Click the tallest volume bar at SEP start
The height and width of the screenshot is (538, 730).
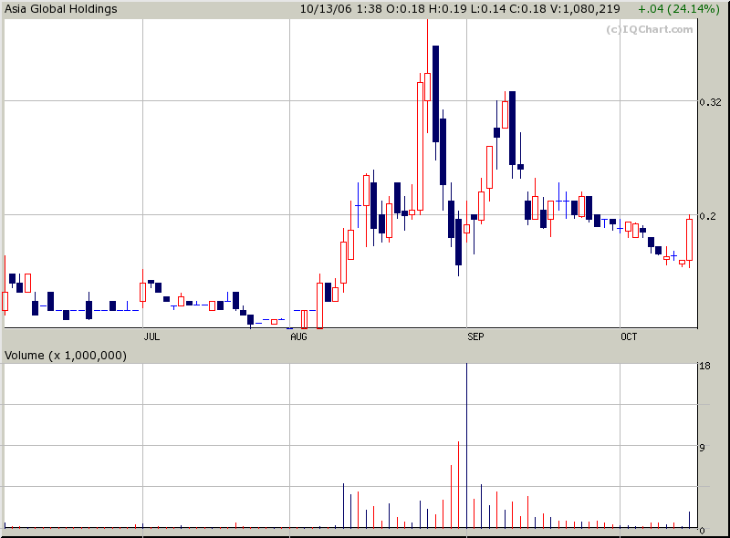[x=466, y=445]
